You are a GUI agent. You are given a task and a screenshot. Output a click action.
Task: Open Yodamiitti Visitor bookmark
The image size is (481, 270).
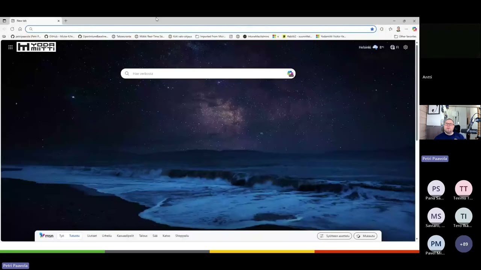[x=331, y=36]
